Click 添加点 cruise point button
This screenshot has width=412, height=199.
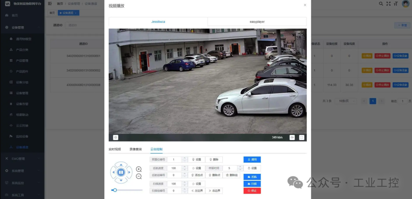196,175
